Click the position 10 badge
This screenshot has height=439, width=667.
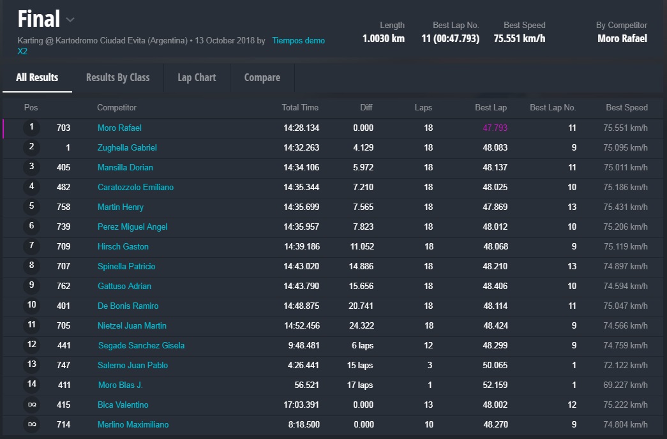click(31, 306)
